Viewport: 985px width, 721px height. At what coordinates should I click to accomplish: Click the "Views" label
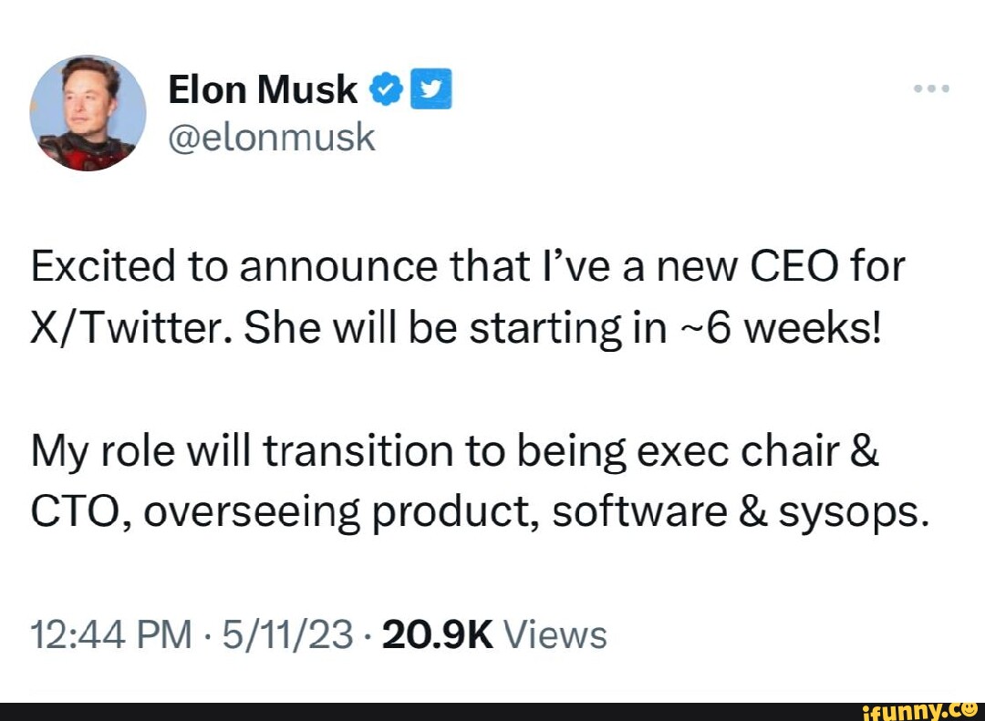[555, 634]
